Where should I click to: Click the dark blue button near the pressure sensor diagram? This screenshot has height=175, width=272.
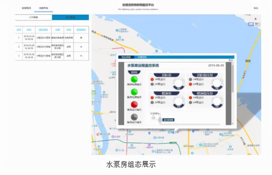168,120
